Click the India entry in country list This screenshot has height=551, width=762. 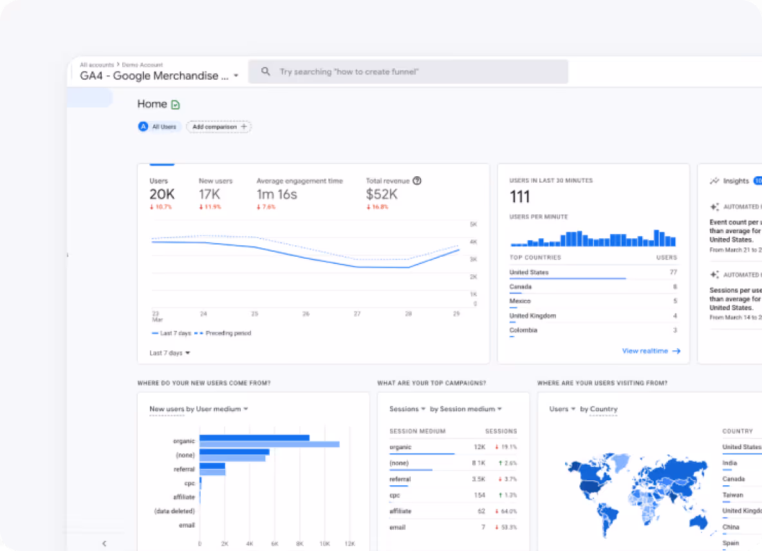[x=729, y=463]
